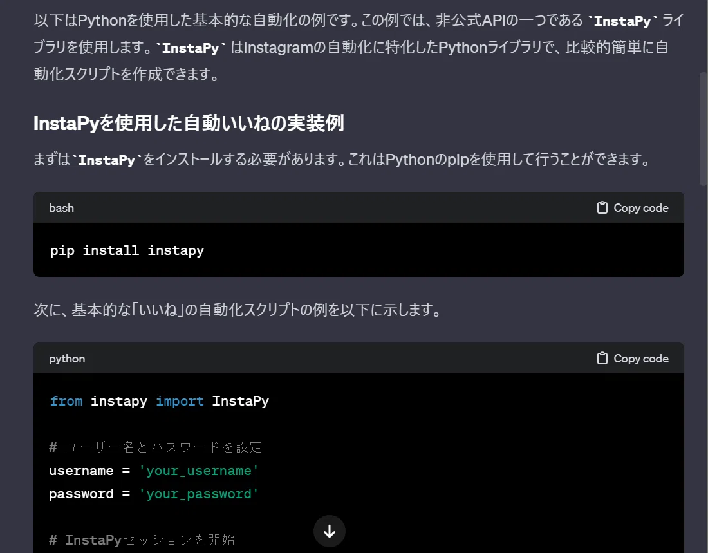Copy code from the python block

click(x=633, y=359)
